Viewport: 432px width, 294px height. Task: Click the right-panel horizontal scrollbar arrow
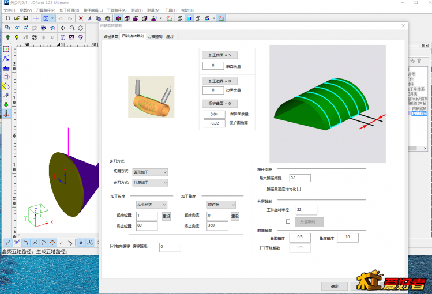pos(425,148)
